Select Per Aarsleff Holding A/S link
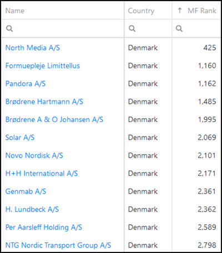This screenshot has height=253, width=222. tap(44, 227)
